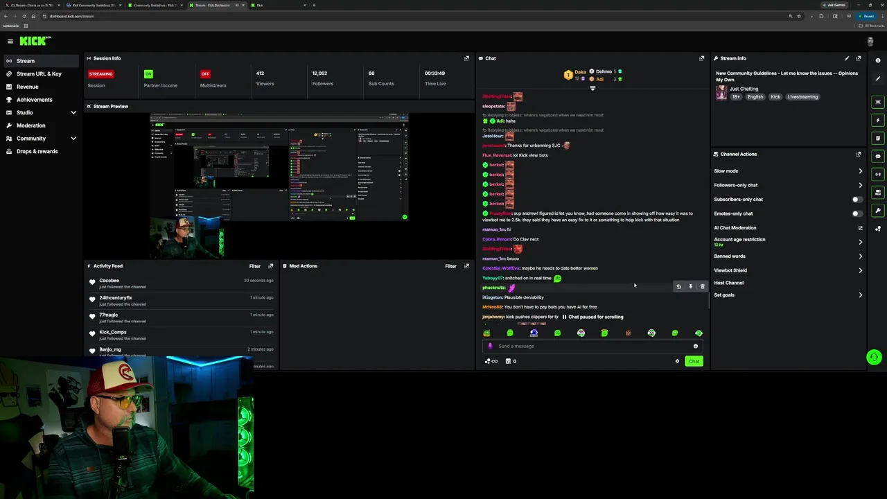Pop out the Session Info panel
Viewport: 887px width, 499px height.
tap(466, 58)
